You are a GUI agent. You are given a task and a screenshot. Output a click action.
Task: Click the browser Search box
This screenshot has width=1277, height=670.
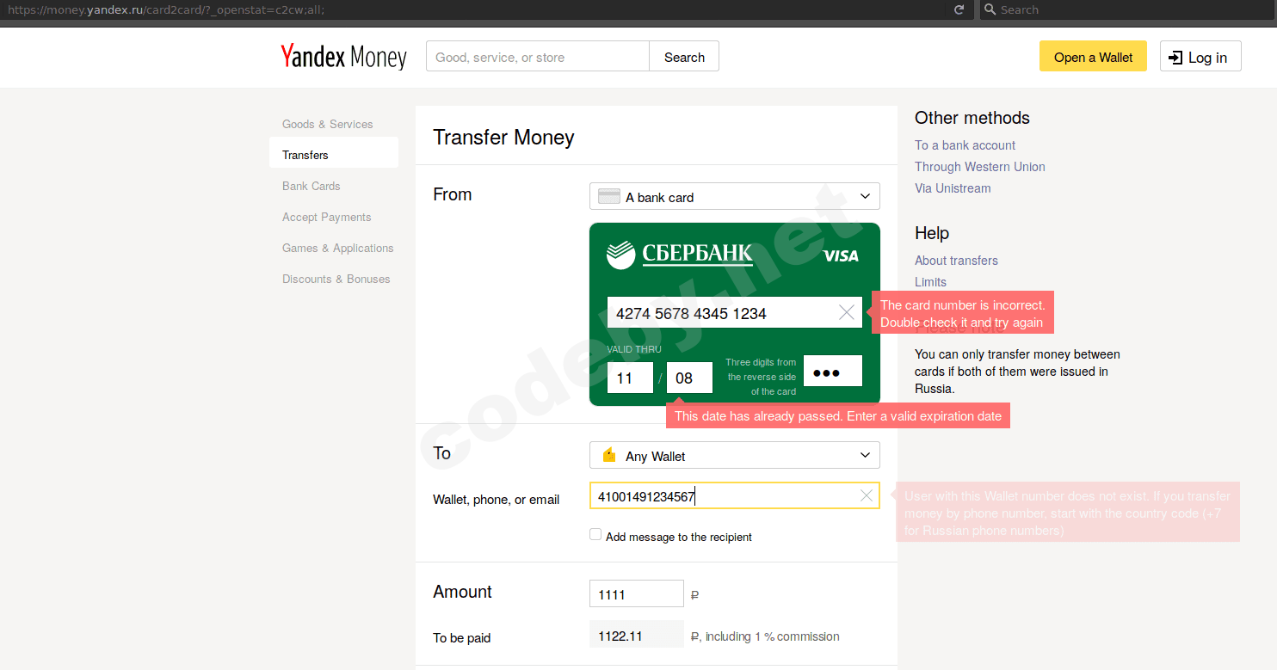pos(1127,9)
